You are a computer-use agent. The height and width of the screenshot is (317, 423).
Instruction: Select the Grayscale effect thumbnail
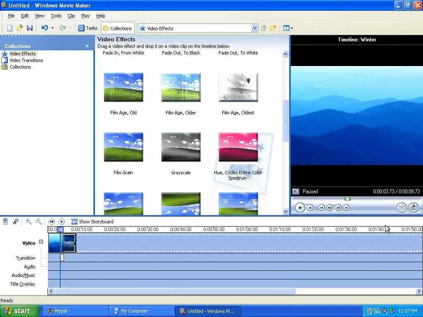pyautogui.click(x=181, y=147)
